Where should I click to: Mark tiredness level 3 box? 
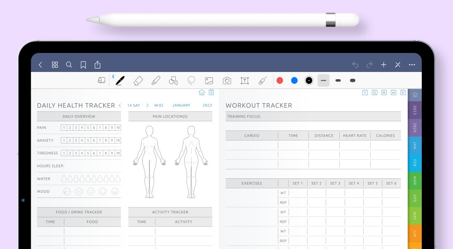(x=76, y=153)
